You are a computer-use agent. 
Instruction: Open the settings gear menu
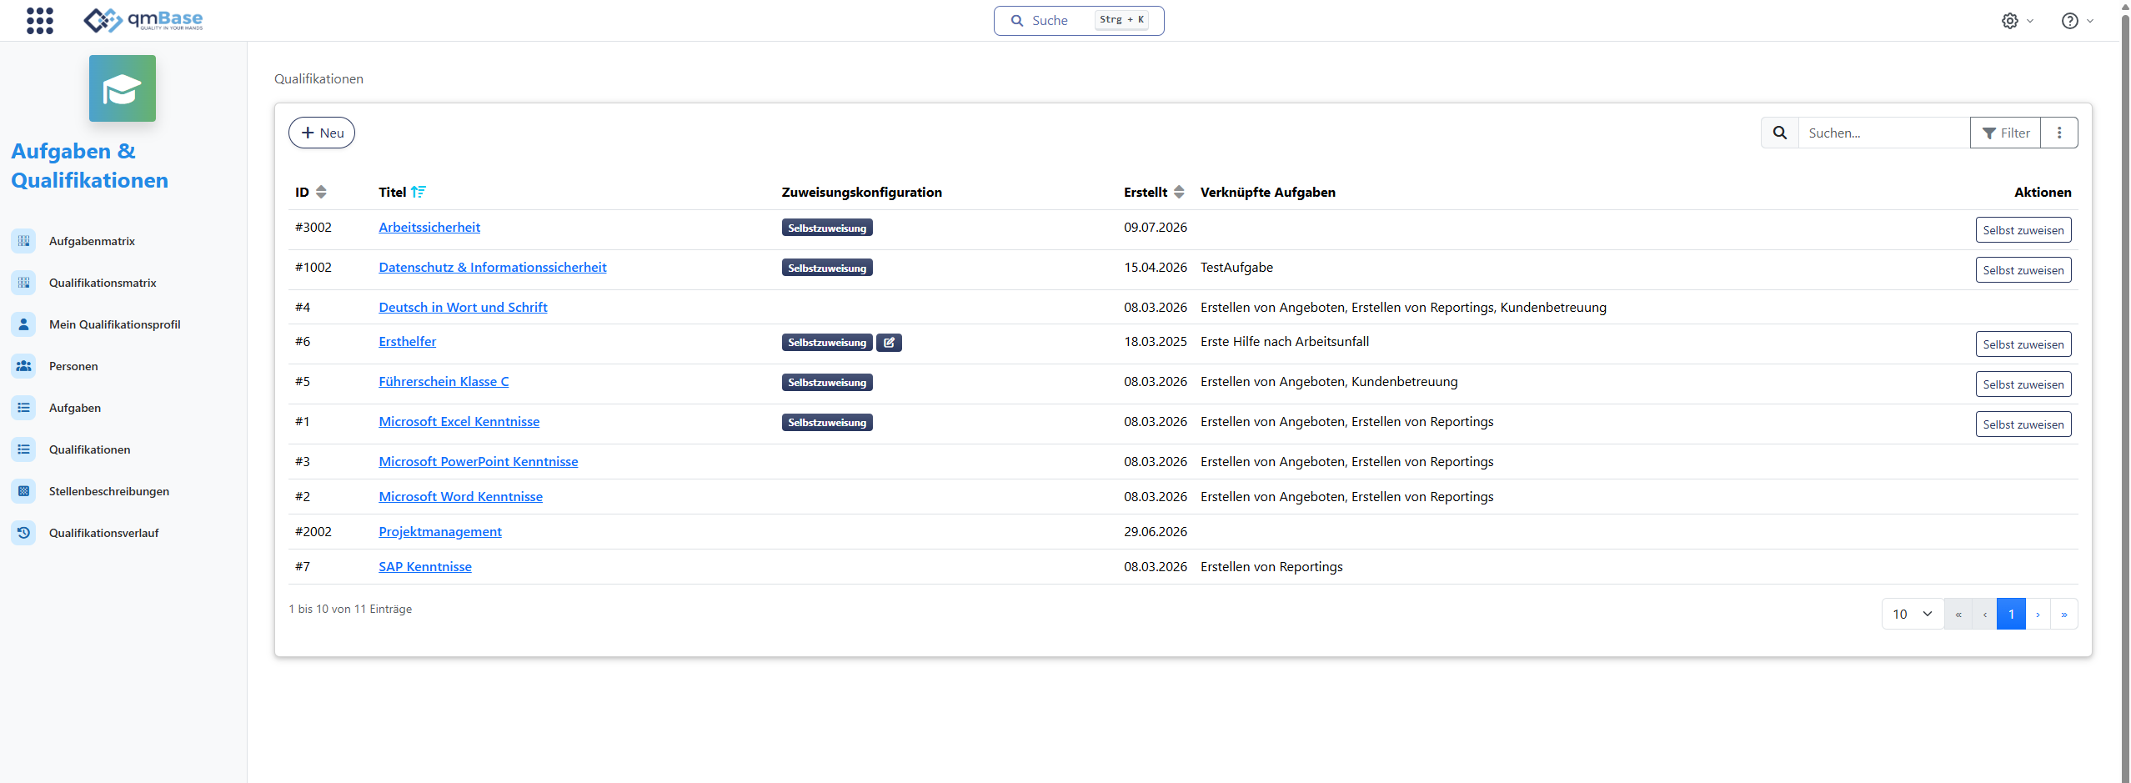tap(2017, 21)
